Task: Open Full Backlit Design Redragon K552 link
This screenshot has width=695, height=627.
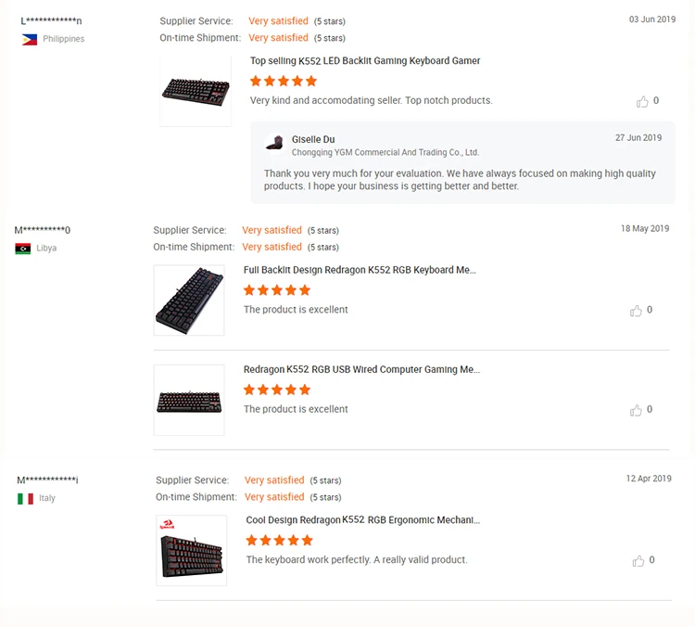Action: tap(360, 270)
